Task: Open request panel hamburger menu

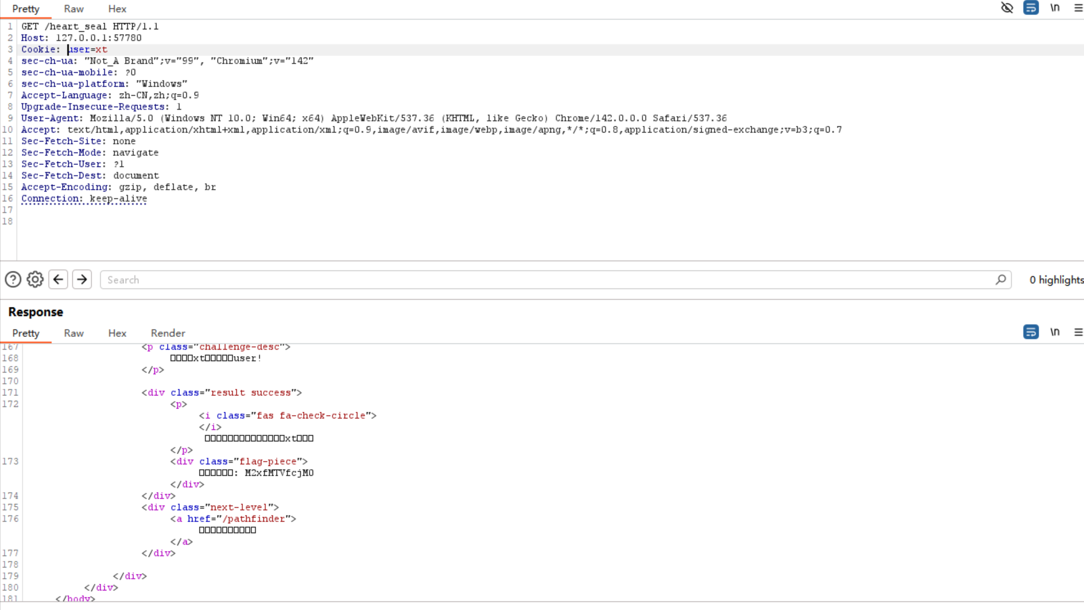Action: pyautogui.click(x=1078, y=8)
